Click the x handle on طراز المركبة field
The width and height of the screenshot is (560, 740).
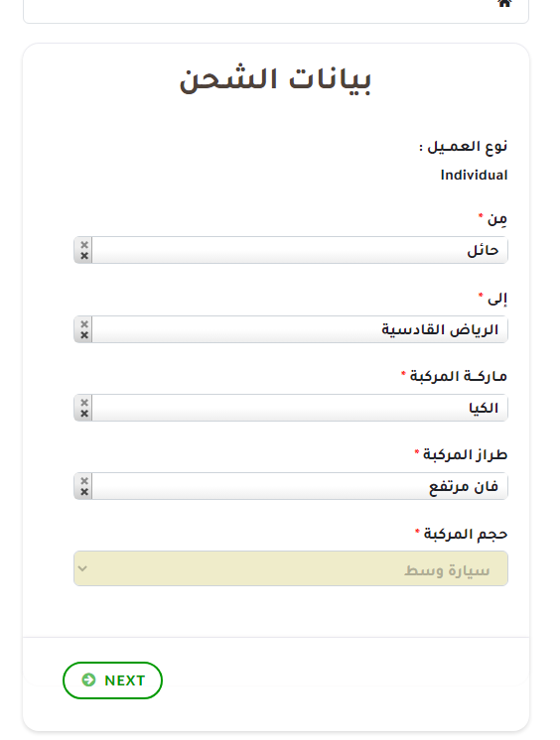[x=83, y=486]
